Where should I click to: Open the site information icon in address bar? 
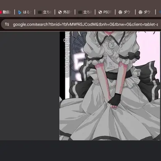[x=7, y=24]
